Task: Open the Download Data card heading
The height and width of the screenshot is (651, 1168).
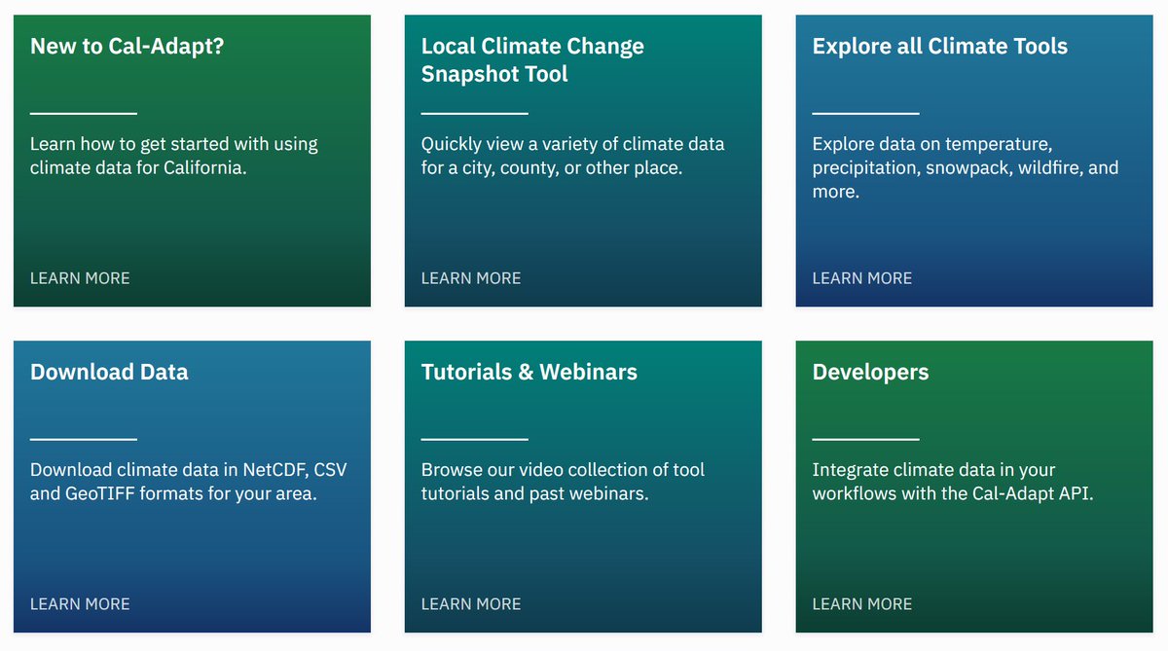Action: (109, 372)
